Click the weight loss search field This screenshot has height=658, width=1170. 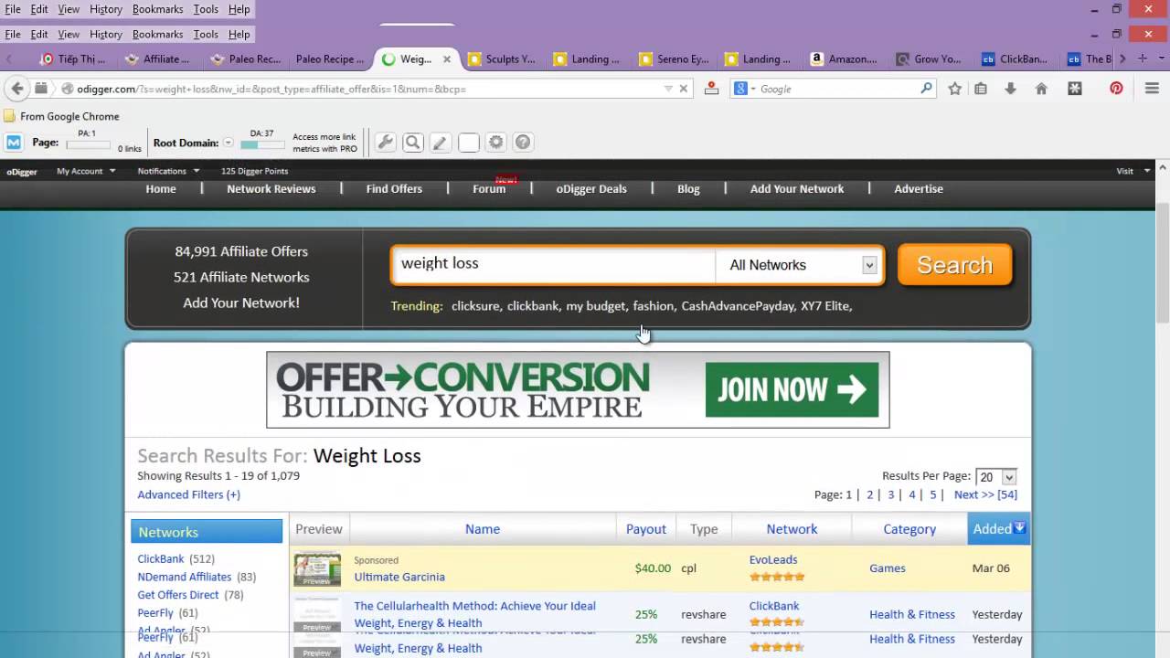point(553,264)
